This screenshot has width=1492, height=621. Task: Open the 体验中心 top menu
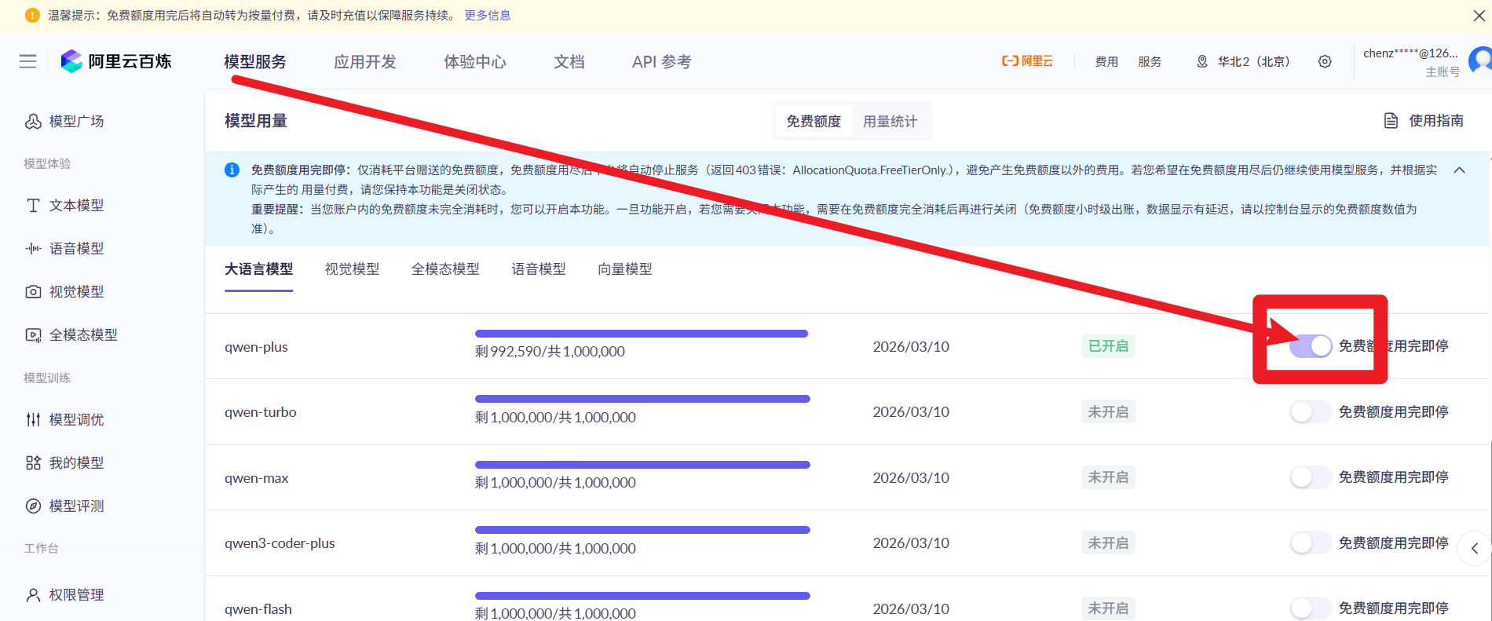tap(475, 61)
